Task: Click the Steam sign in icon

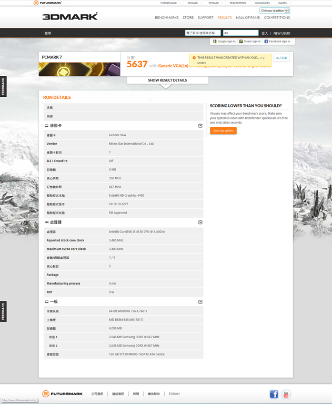Action: click(x=241, y=41)
